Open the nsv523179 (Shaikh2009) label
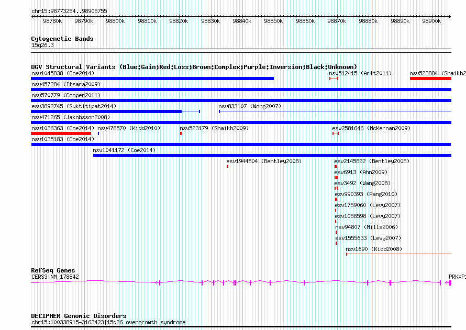Viewport: 466px width, 330px height. [x=214, y=128]
